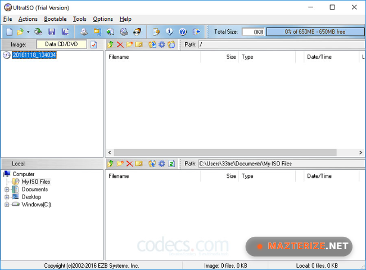Open the Actions menu
The width and height of the screenshot is (366, 270).
click(x=28, y=19)
